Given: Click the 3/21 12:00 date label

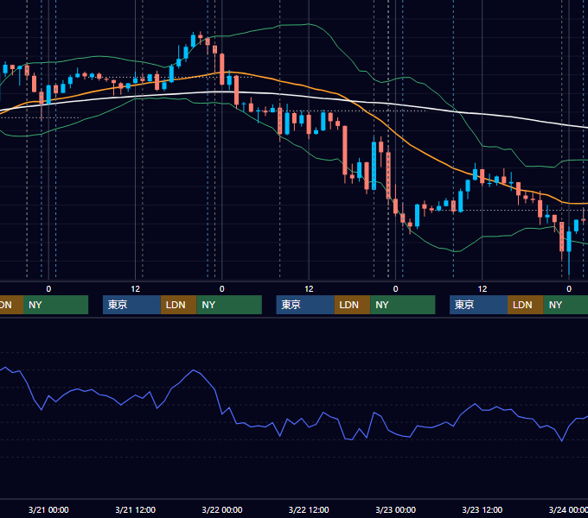Looking at the screenshot, I should coord(135,509).
